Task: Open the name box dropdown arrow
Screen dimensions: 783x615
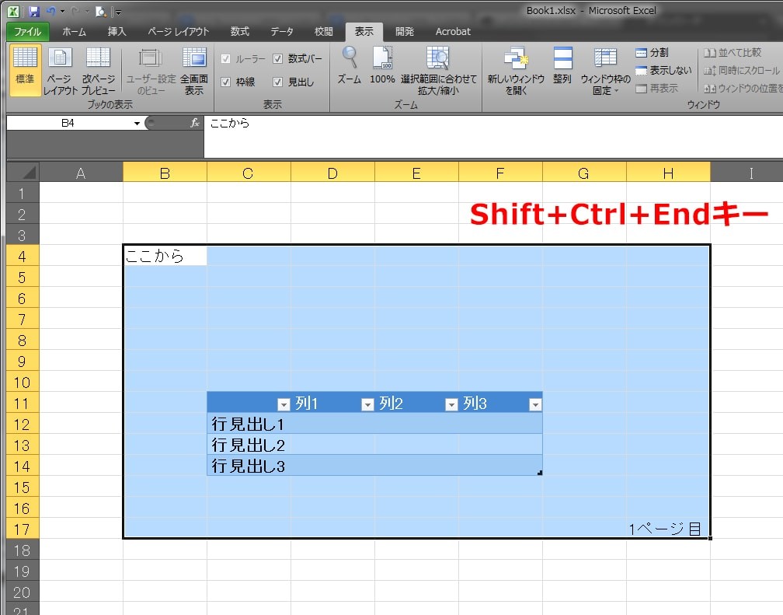Action: pyautogui.click(x=137, y=122)
